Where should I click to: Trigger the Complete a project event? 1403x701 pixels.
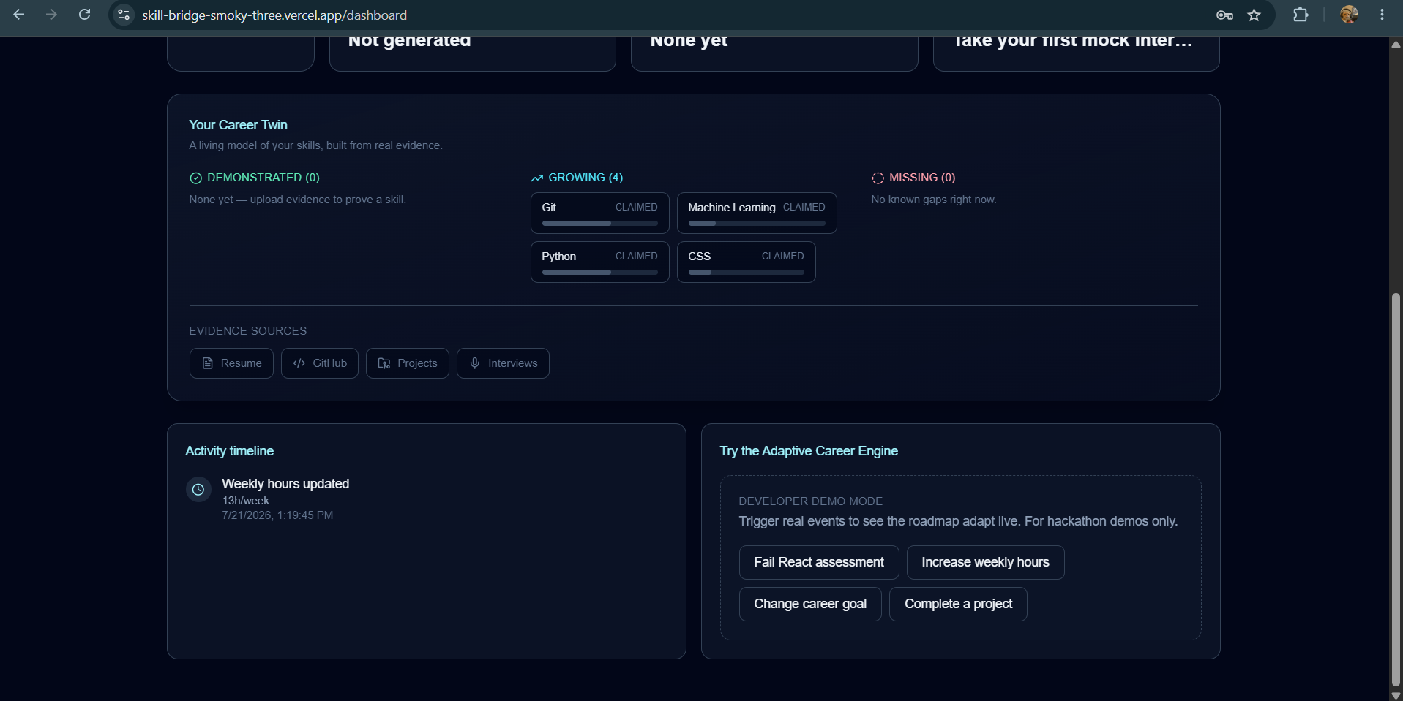click(x=958, y=604)
